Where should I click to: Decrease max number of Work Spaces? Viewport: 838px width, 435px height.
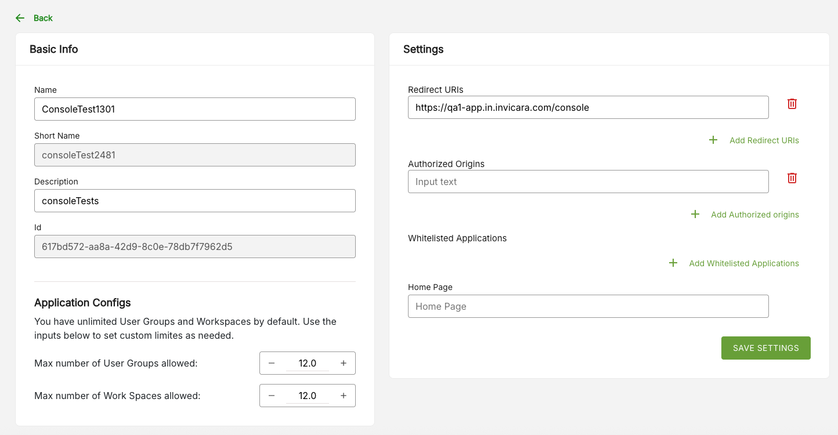click(272, 396)
